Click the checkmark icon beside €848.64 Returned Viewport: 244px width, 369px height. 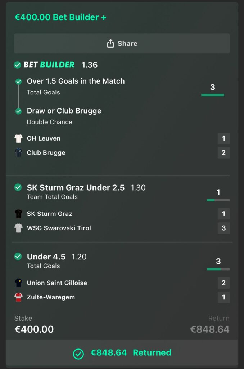pos(78,354)
